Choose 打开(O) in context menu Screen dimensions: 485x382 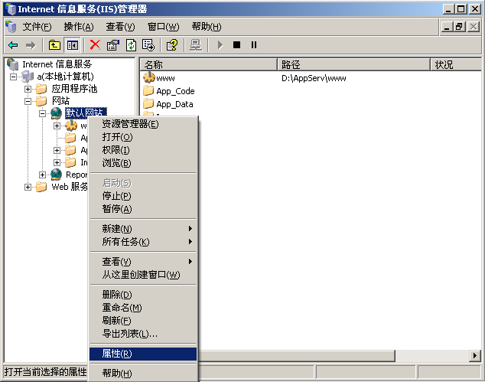143,137
